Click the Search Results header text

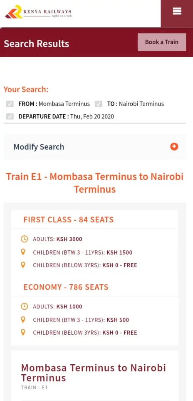37,44
